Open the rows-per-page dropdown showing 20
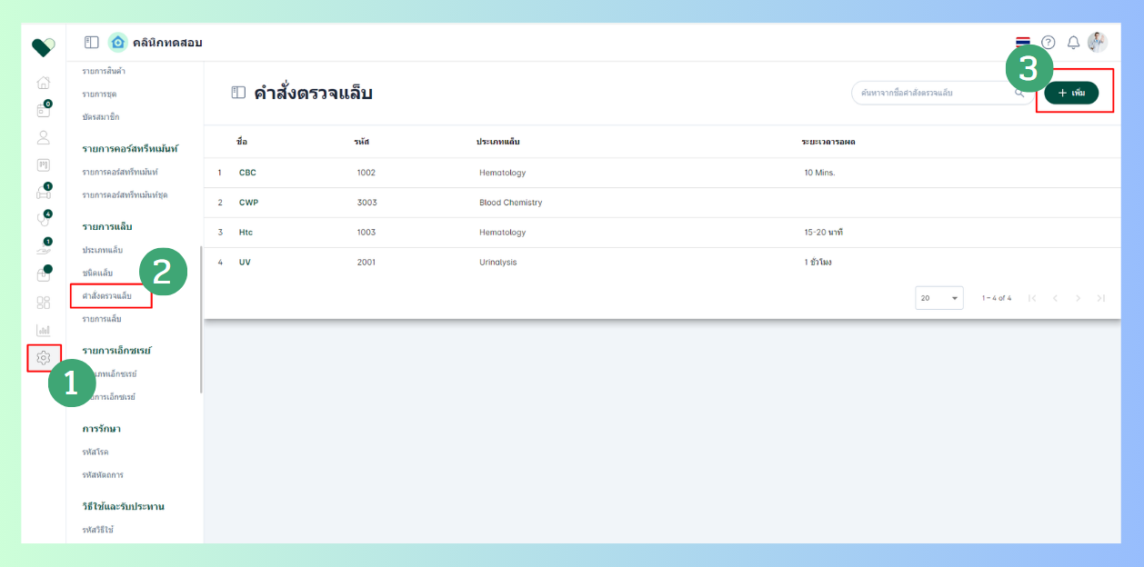 pyautogui.click(x=939, y=298)
